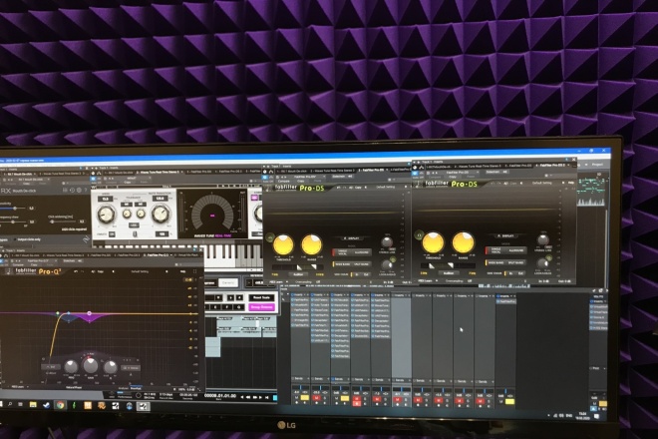
Task: Select the purple EQ band node in Pro-Q 3
Action: [x=89, y=313]
